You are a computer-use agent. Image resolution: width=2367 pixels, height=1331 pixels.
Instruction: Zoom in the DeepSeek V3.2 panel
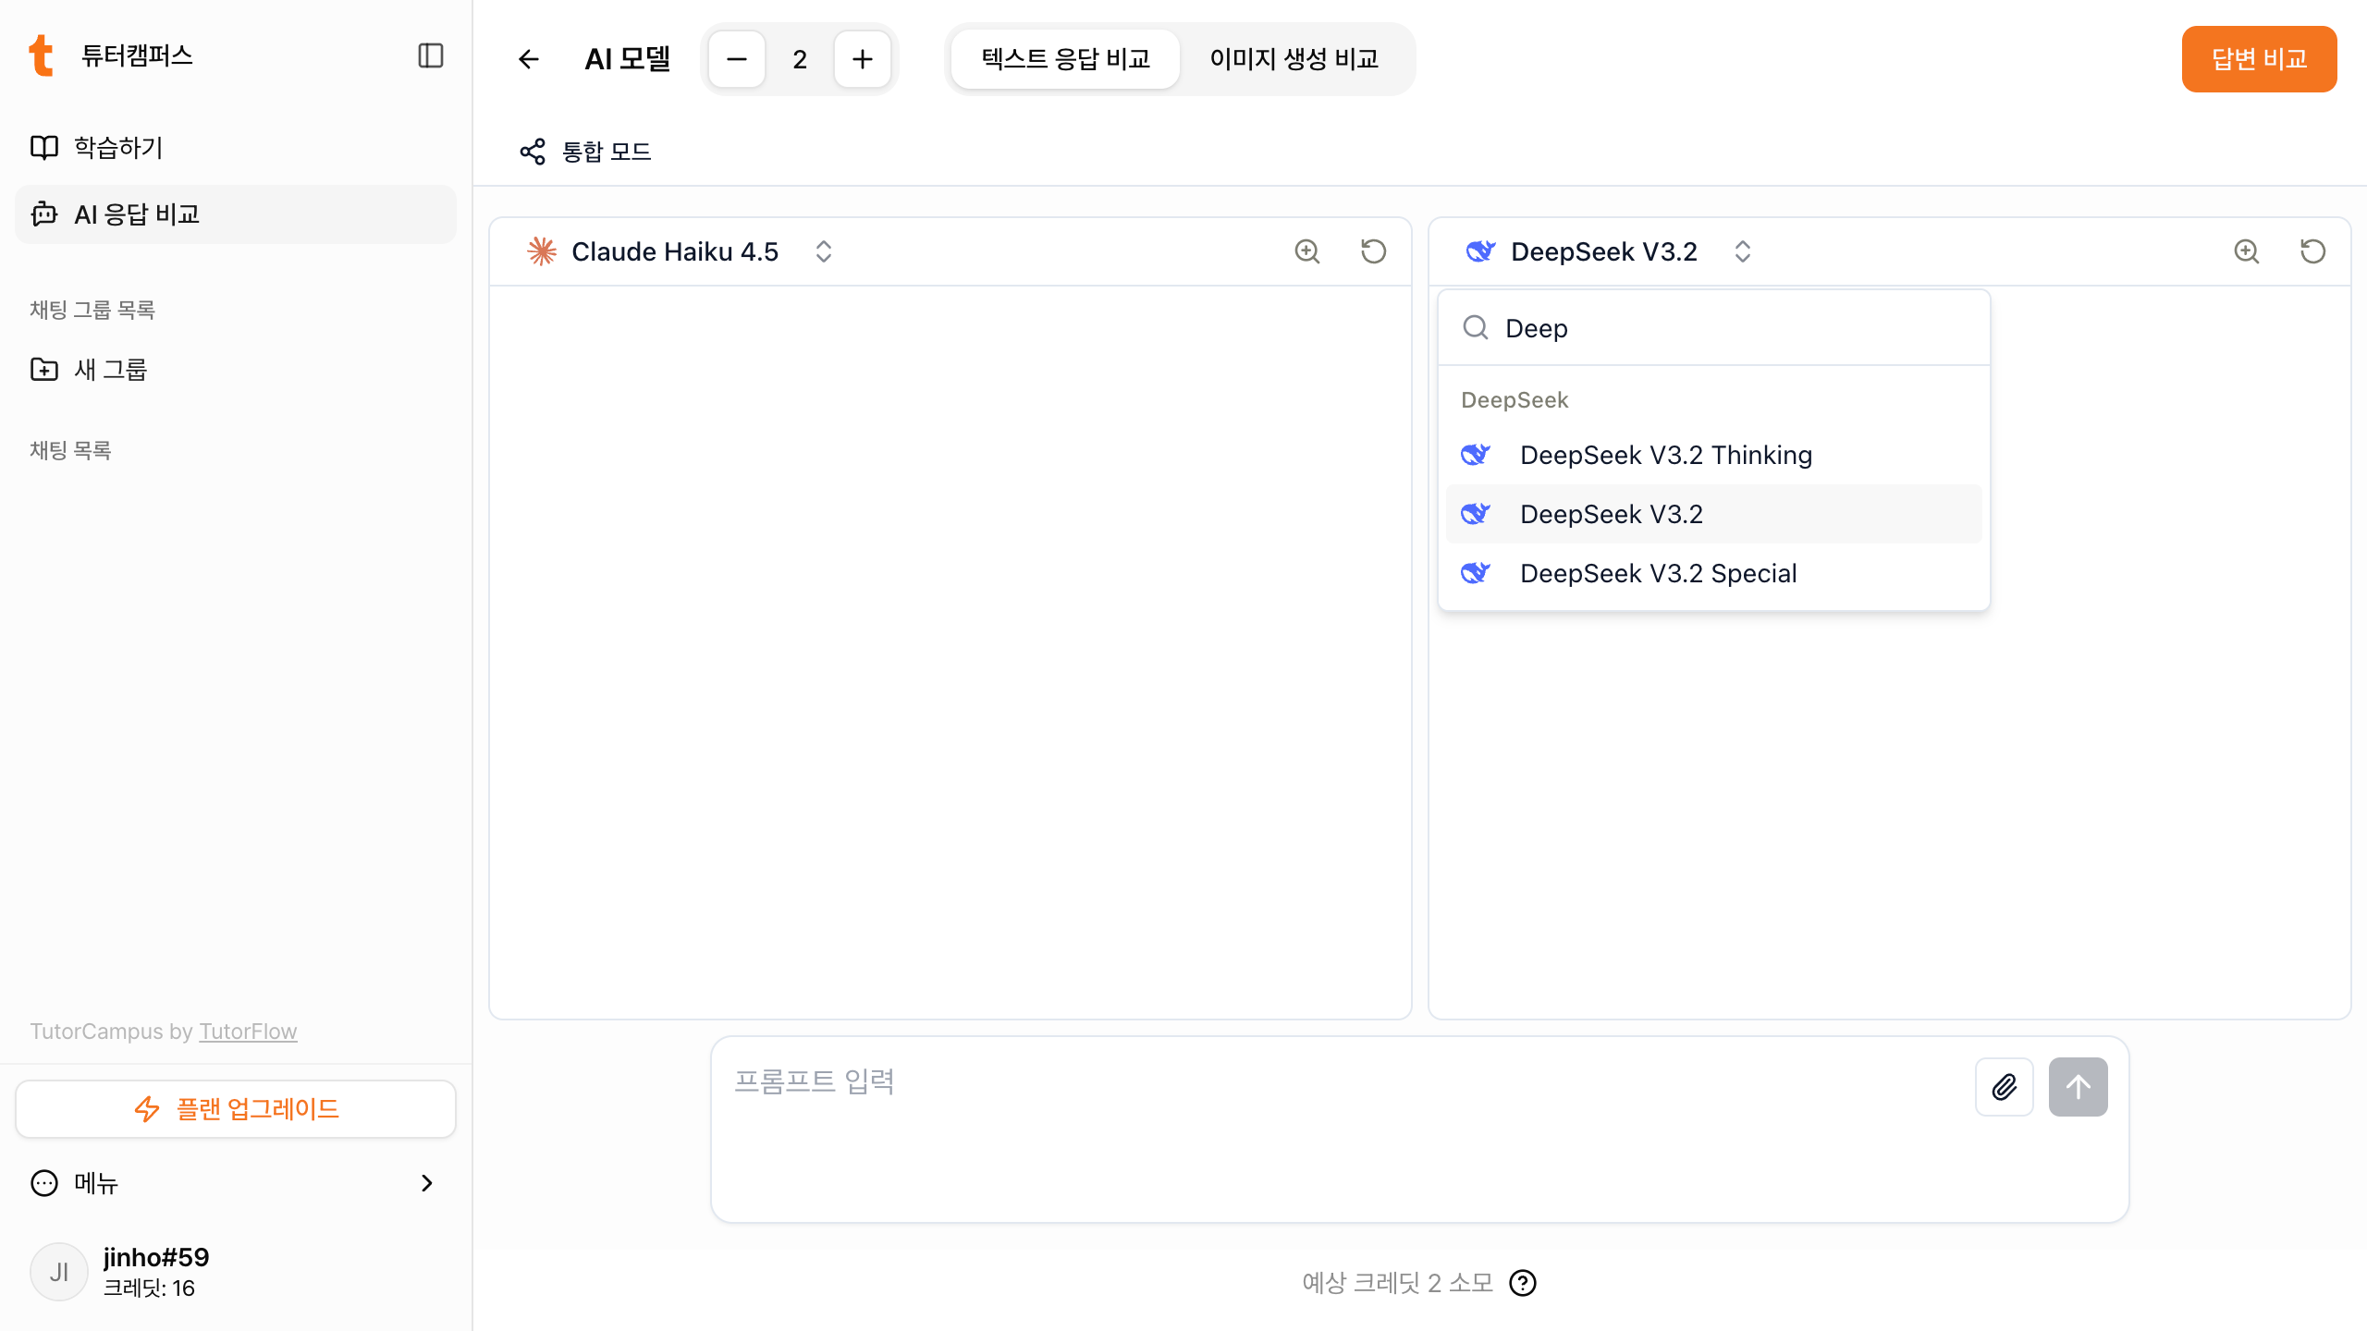(2246, 251)
